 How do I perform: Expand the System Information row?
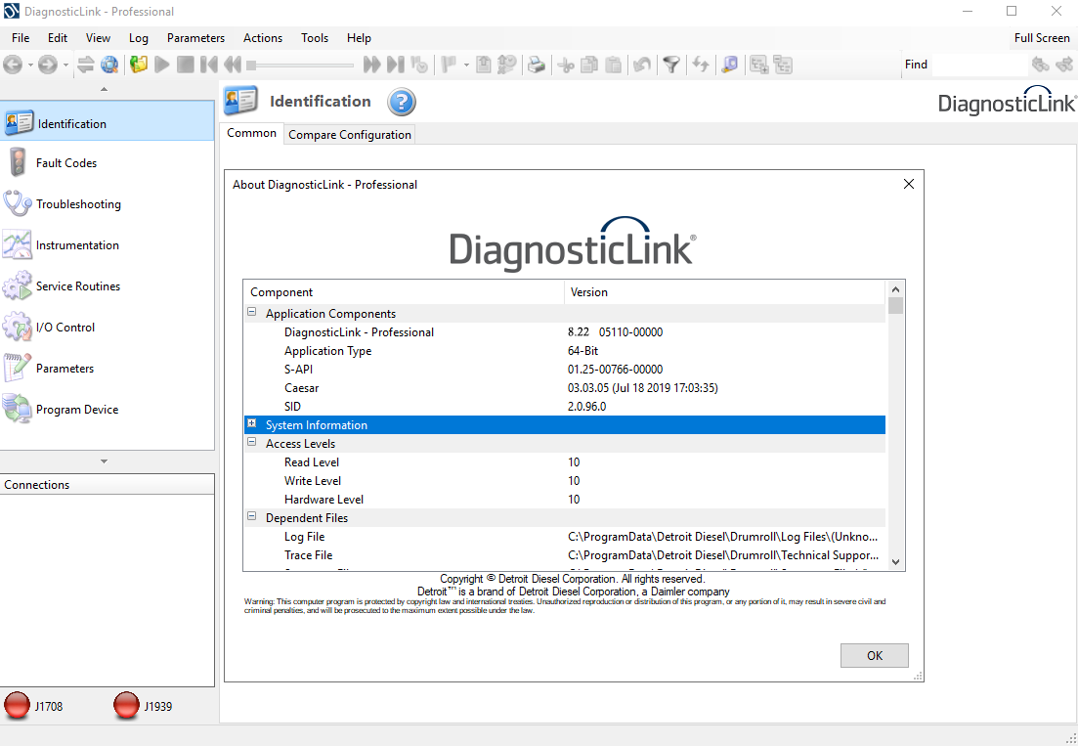[252, 424]
